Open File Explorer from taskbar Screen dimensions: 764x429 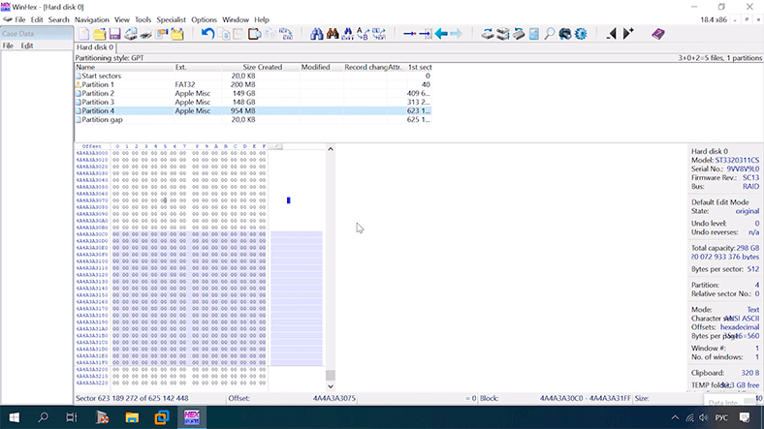tap(132, 417)
